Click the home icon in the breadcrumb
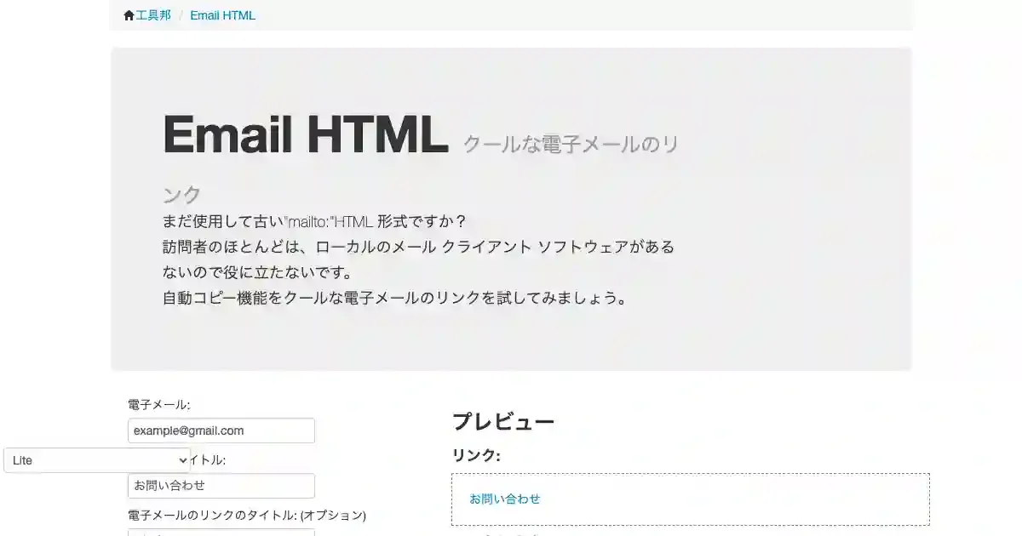1022x536 pixels. (129, 15)
